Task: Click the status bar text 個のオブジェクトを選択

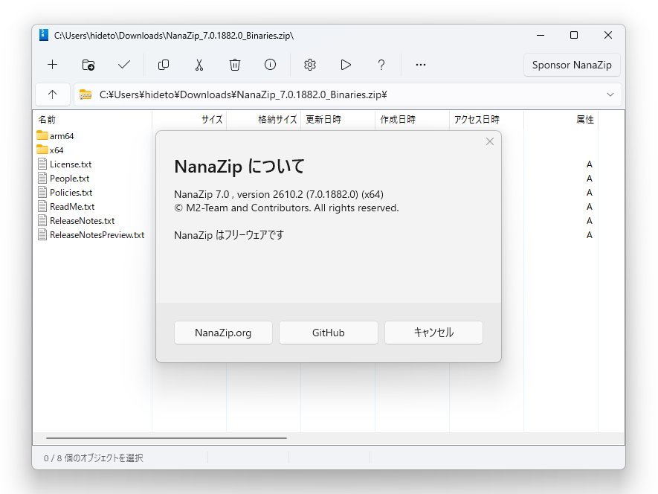Action: pos(103,458)
